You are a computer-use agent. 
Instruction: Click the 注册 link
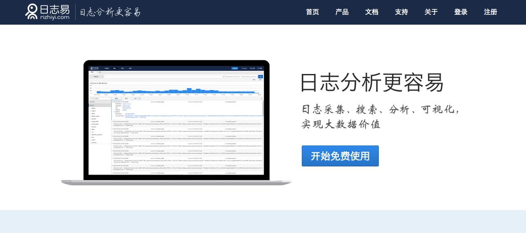click(x=491, y=12)
